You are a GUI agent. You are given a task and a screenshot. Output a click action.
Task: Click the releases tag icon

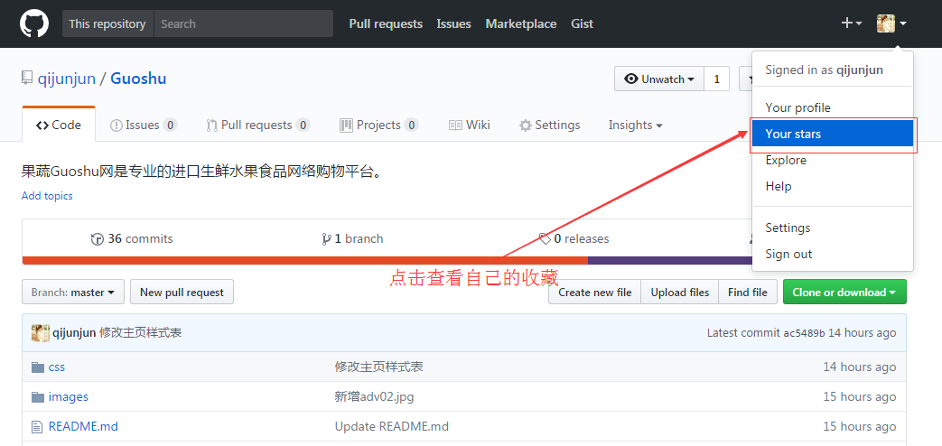point(545,239)
